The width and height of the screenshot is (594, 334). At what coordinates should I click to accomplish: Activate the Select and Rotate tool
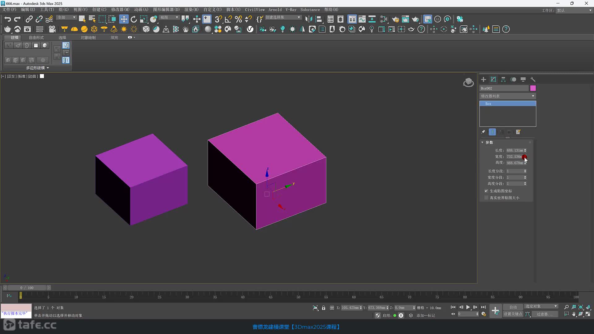(x=134, y=19)
